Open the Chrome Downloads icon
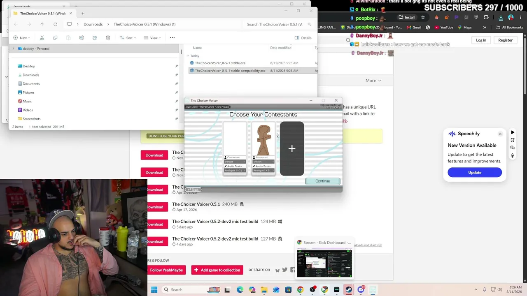This screenshot has width=527, height=296. click(501, 17)
